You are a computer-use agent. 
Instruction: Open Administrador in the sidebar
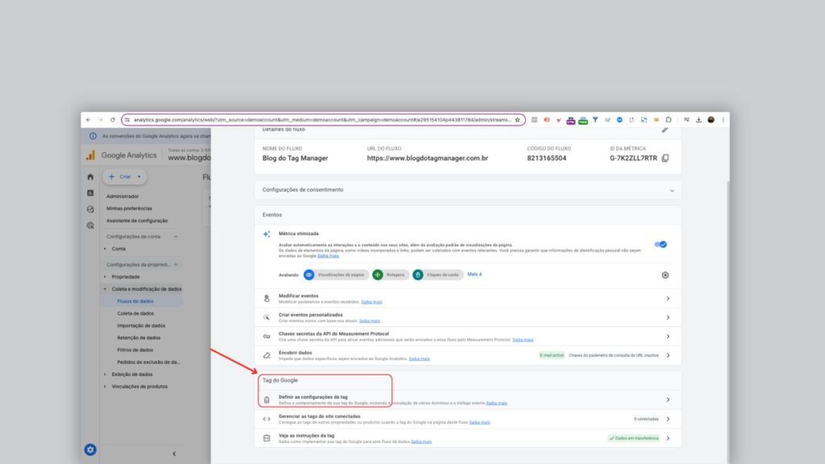[x=122, y=197]
